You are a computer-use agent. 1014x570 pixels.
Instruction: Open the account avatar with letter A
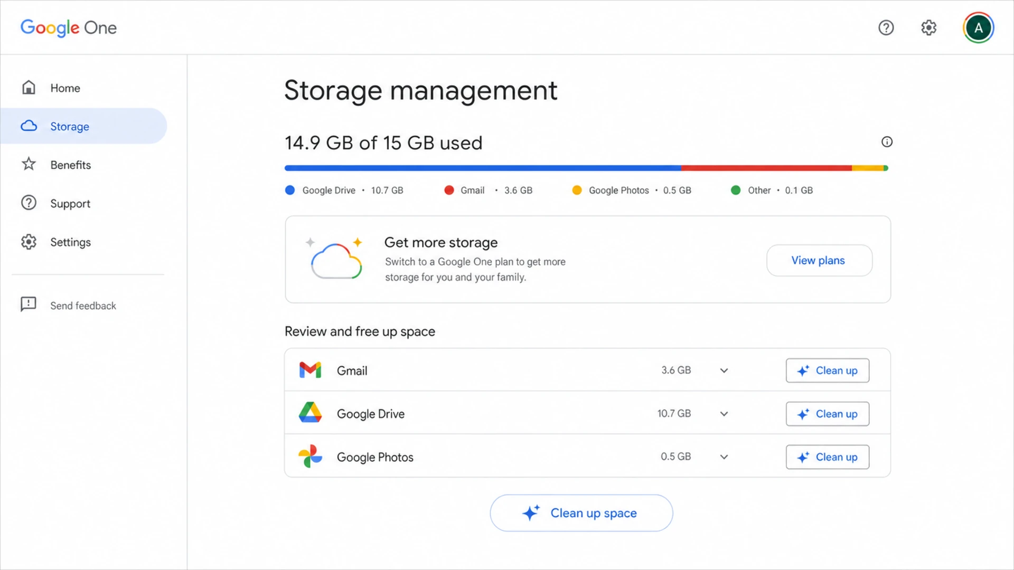tap(978, 27)
